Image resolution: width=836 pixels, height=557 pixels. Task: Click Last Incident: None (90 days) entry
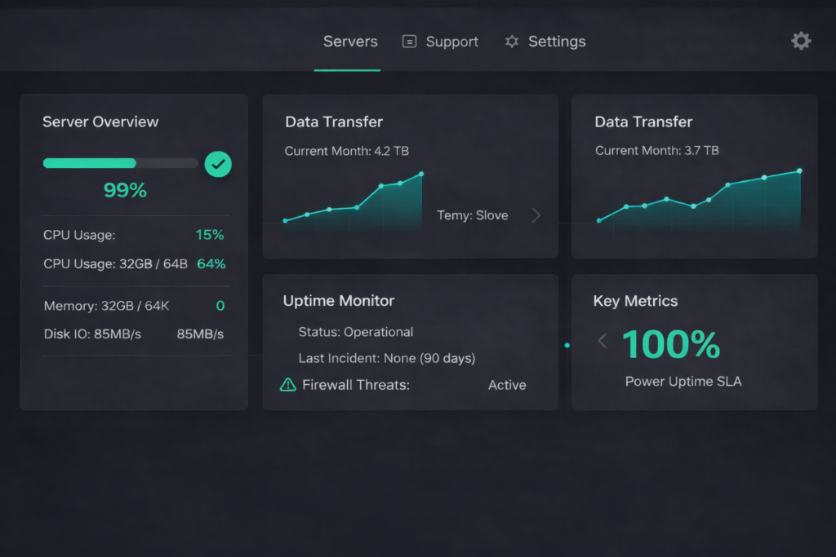point(387,358)
